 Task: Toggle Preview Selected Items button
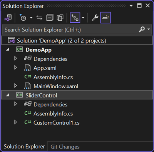pyautogui.click(x=105, y=18)
